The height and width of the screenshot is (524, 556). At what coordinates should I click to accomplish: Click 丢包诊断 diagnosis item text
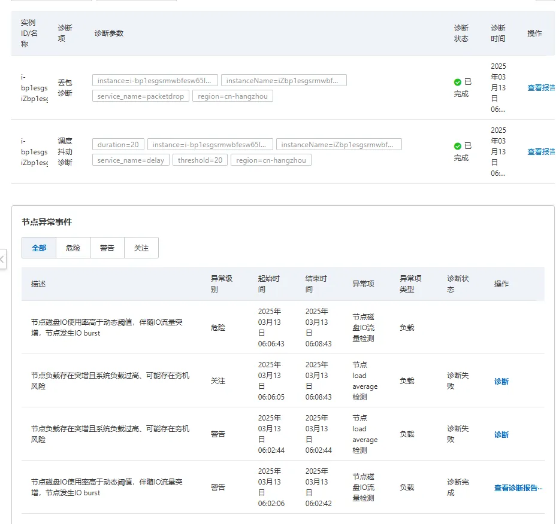pos(65,88)
